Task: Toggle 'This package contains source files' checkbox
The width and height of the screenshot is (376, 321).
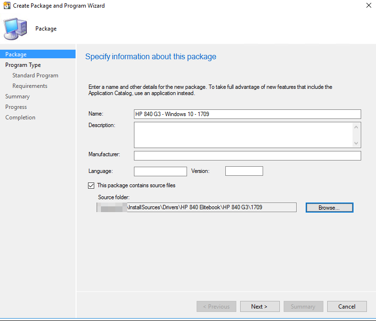Action: (x=91, y=185)
